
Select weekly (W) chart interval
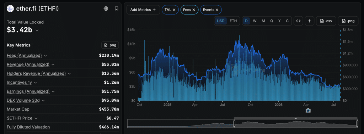pyautogui.click(x=255, y=21)
